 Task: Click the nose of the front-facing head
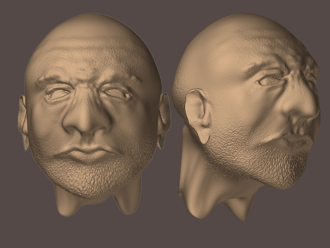86,121
